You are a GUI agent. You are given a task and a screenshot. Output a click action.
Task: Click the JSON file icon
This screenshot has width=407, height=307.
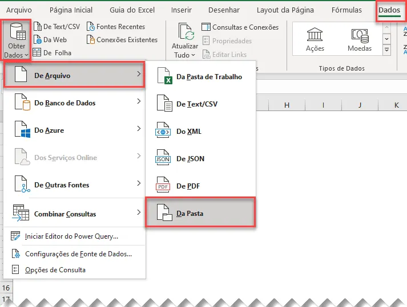[x=163, y=157]
